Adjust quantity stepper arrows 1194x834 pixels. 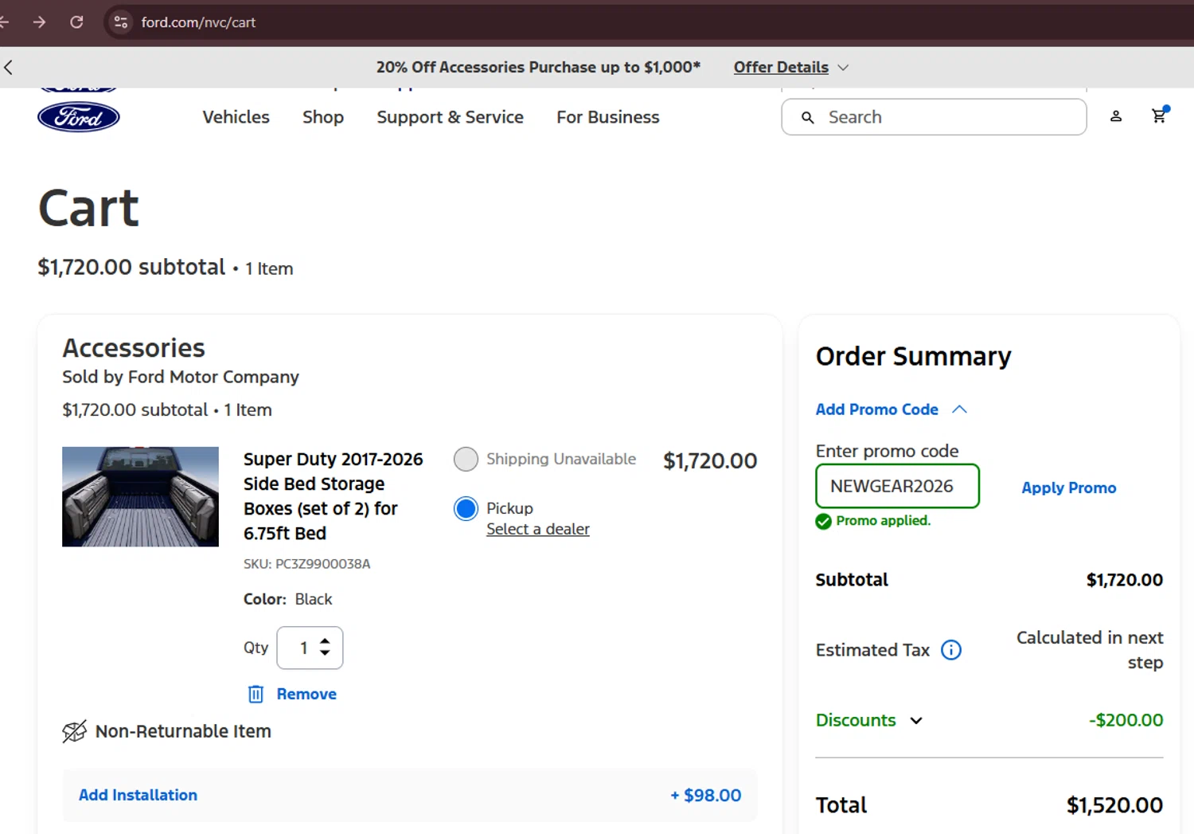tap(325, 648)
